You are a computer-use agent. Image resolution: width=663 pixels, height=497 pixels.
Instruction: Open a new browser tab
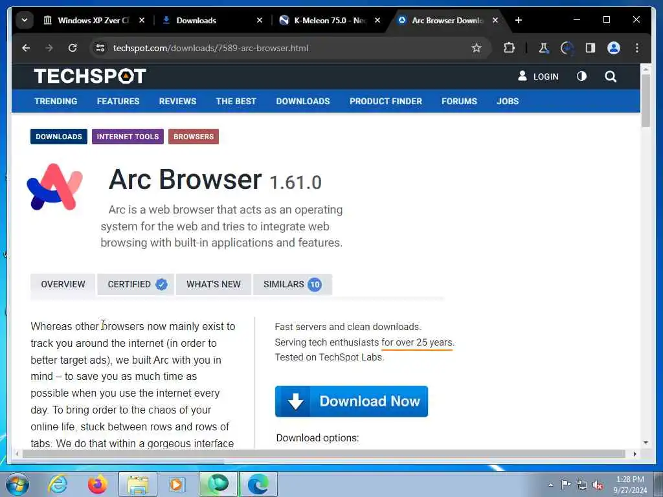tap(519, 20)
